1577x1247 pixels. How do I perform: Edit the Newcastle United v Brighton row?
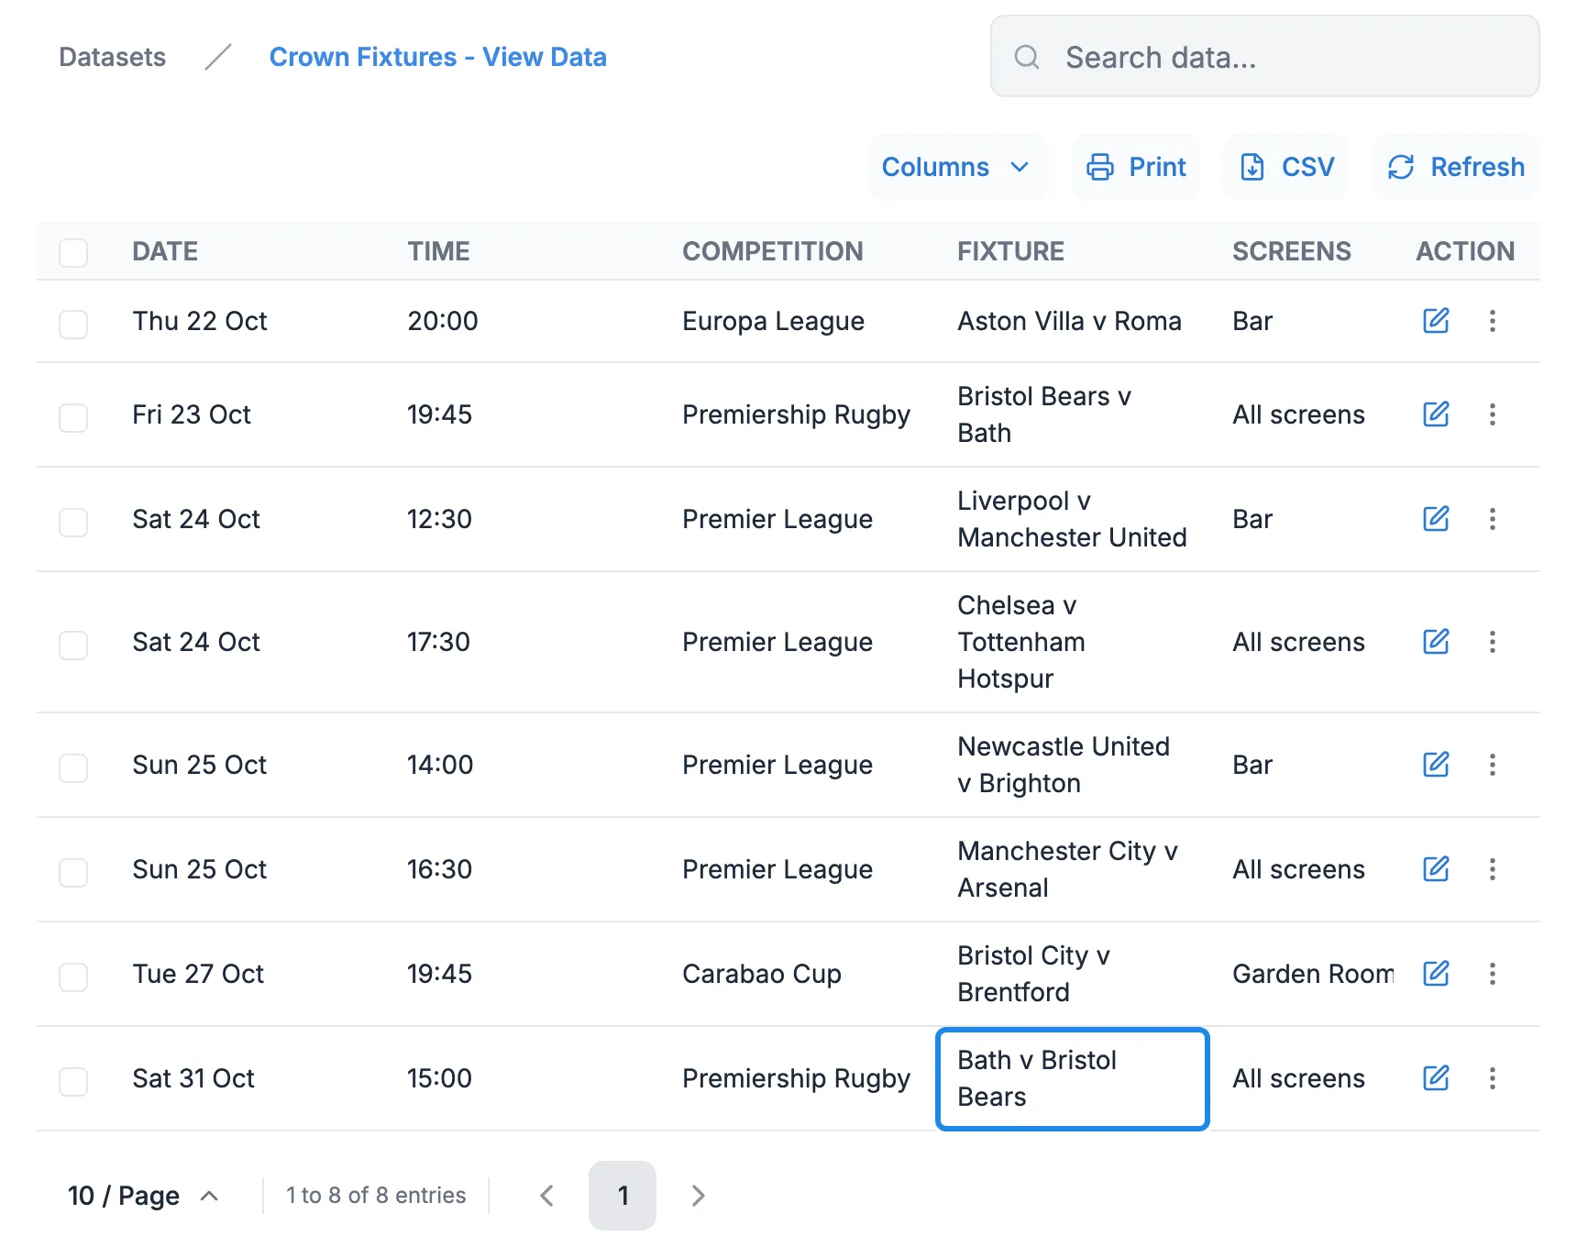click(1436, 765)
